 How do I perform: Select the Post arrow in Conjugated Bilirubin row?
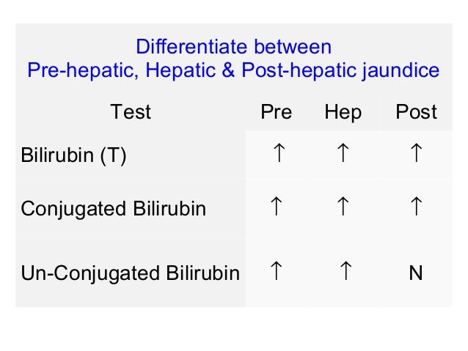(x=415, y=207)
